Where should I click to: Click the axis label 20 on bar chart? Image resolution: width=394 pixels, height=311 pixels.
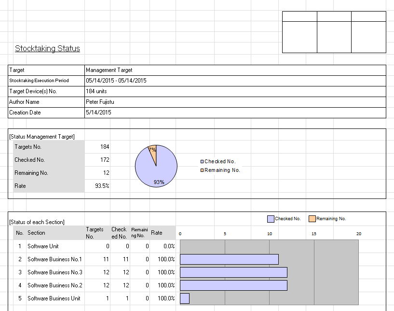(359, 234)
